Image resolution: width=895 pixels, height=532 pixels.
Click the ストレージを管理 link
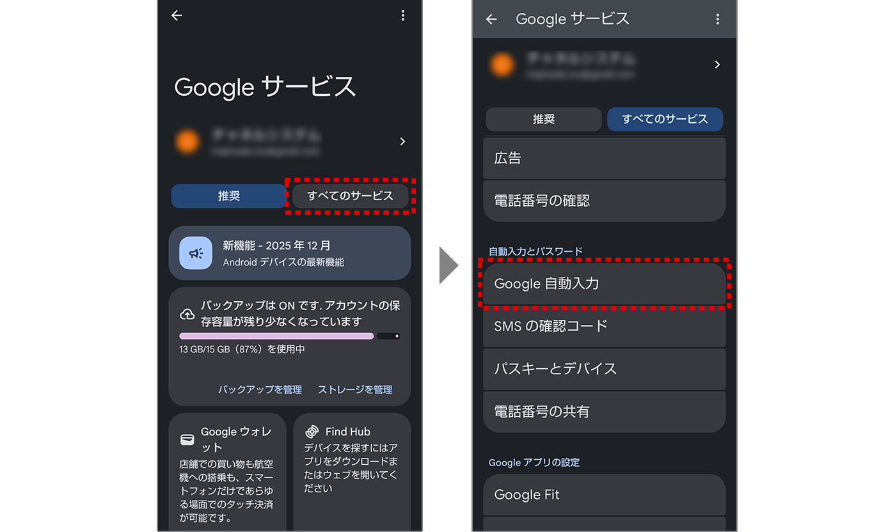click(355, 389)
